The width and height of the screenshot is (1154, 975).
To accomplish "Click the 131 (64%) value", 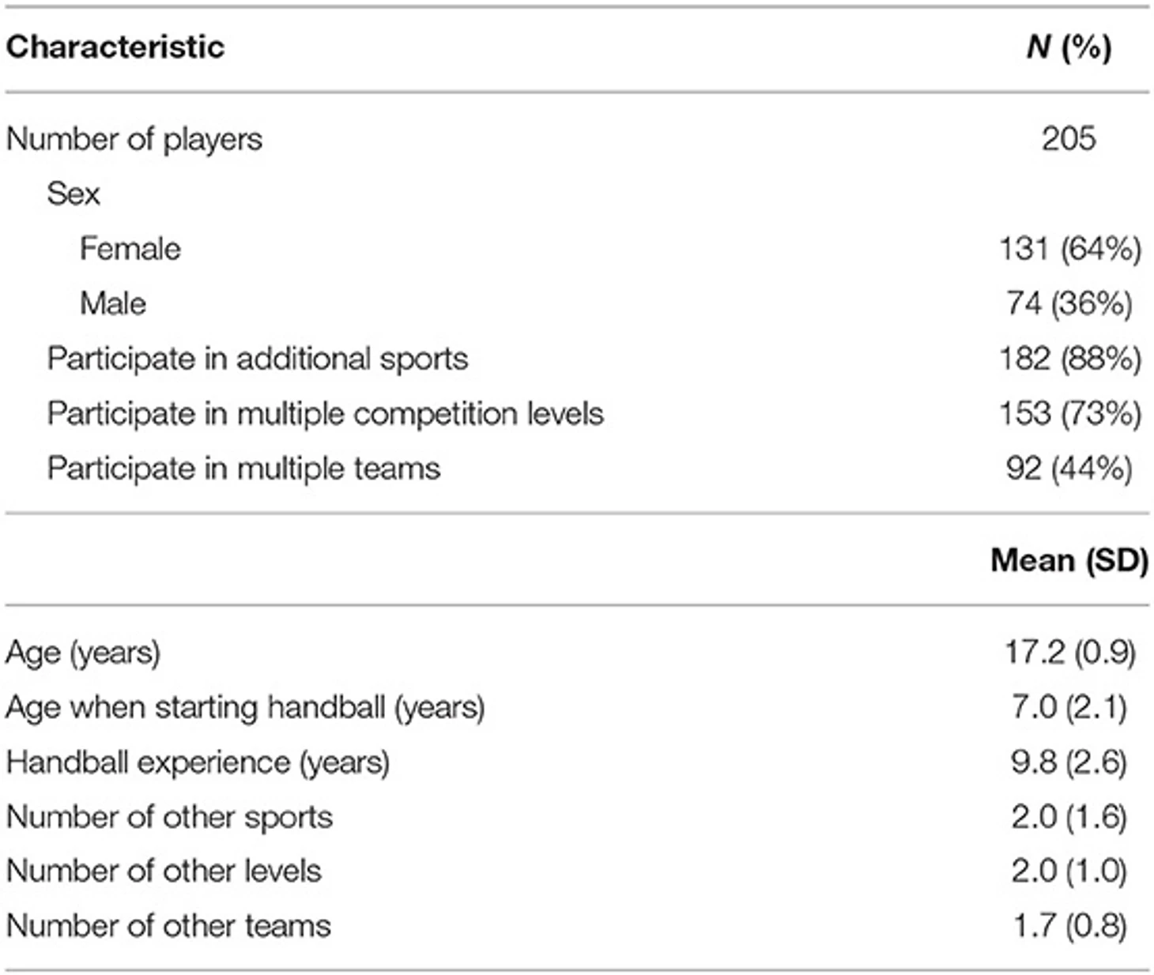I will 1070,250.
